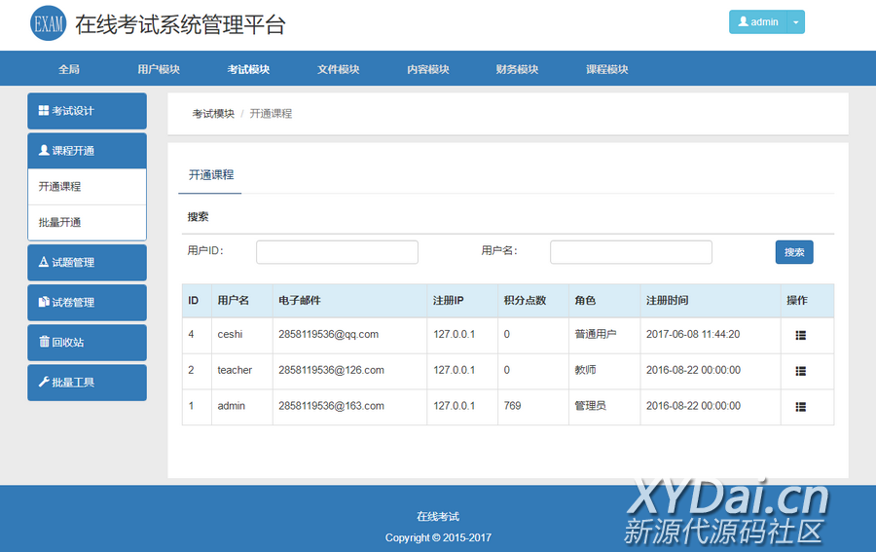Screen dimensions: 876x552
Task: Collapse the 课程开通 sidebar group
Action: [87, 151]
